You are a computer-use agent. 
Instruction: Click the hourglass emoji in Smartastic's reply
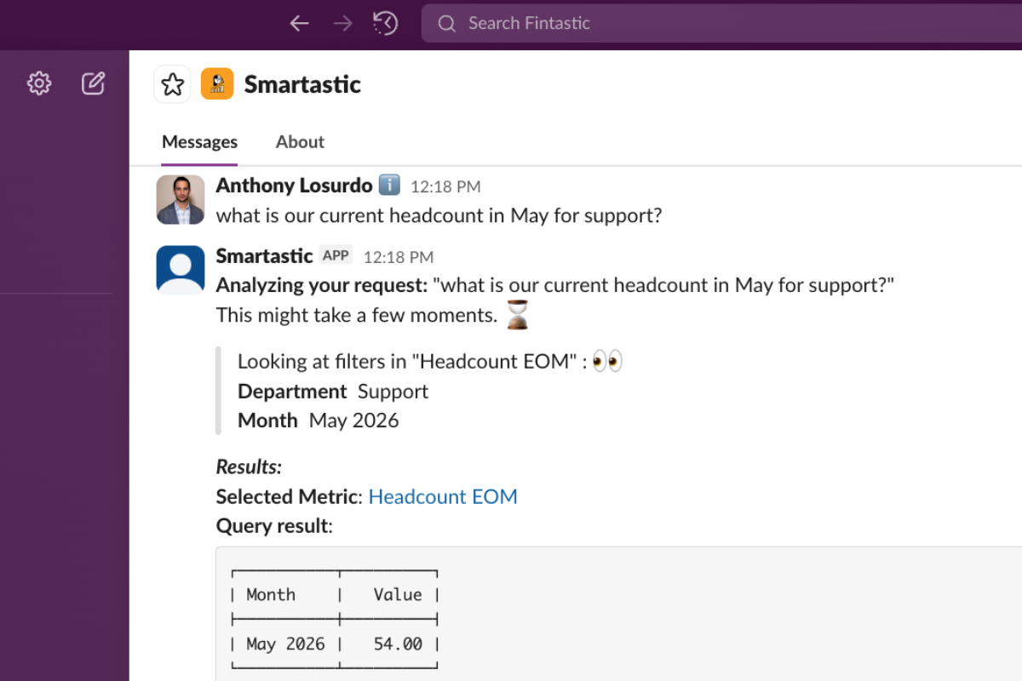coord(516,315)
